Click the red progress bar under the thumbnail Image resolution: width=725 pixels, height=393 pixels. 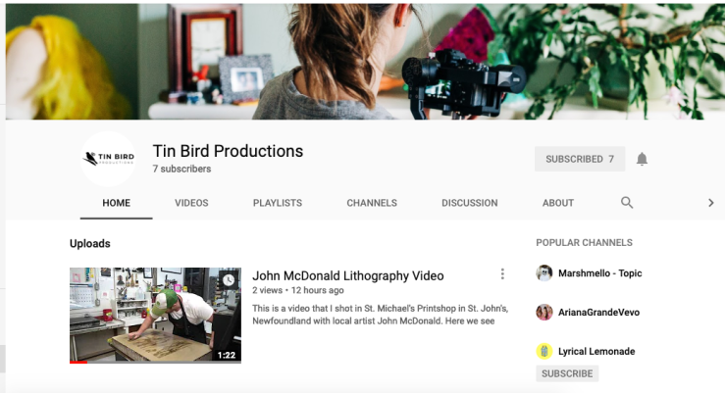point(78,362)
